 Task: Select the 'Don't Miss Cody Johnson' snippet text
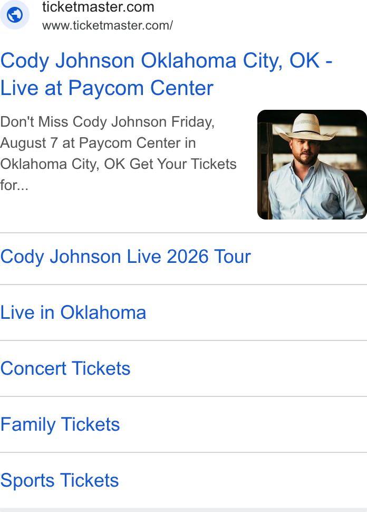click(x=84, y=122)
